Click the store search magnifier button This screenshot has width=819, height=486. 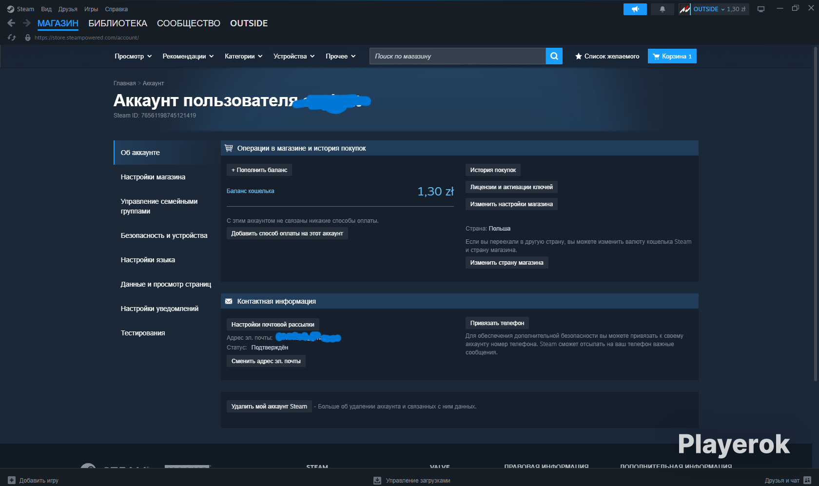click(x=554, y=56)
